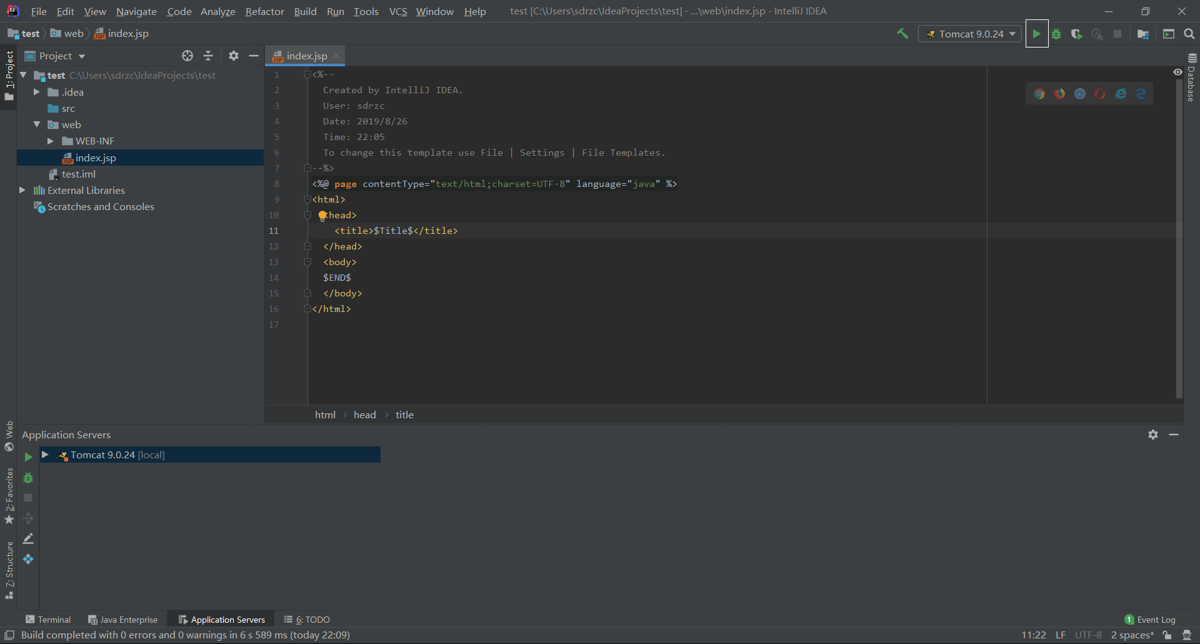Run with coverage icon in toolbar

click(x=1076, y=34)
